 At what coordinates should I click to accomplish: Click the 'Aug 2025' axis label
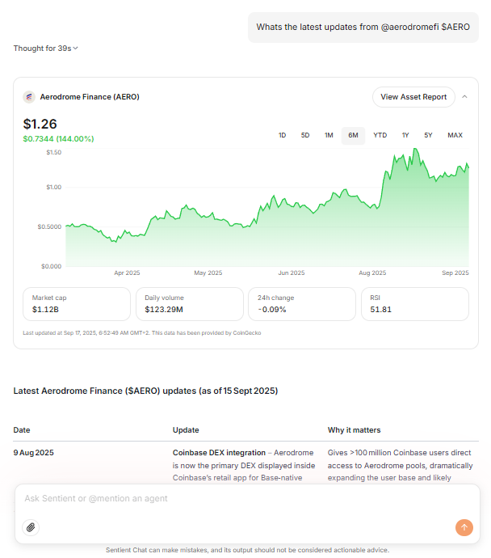click(x=372, y=273)
